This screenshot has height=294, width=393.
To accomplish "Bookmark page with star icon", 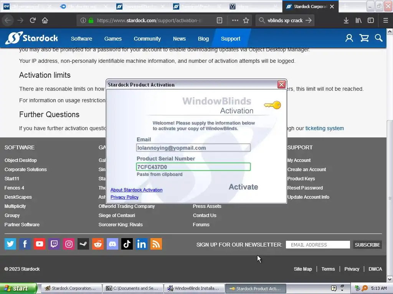I will coord(246,20).
